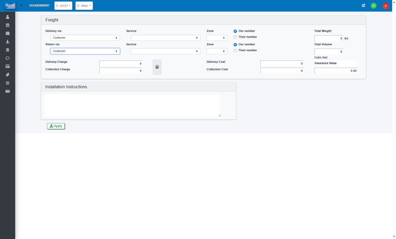Click the Delivery Charge field
The image size is (396, 239).
(x=121, y=64)
